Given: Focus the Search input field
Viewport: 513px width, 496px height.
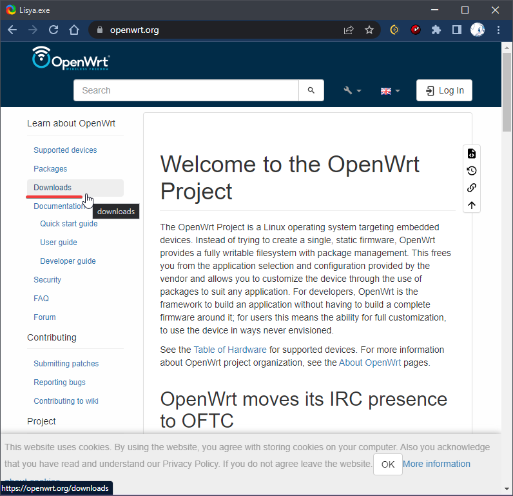Looking at the screenshot, I should click(x=186, y=90).
